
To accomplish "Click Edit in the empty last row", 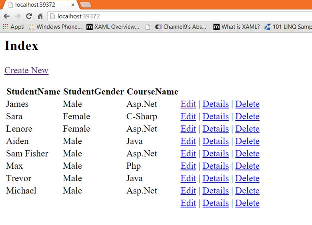I will click(x=188, y=203).
